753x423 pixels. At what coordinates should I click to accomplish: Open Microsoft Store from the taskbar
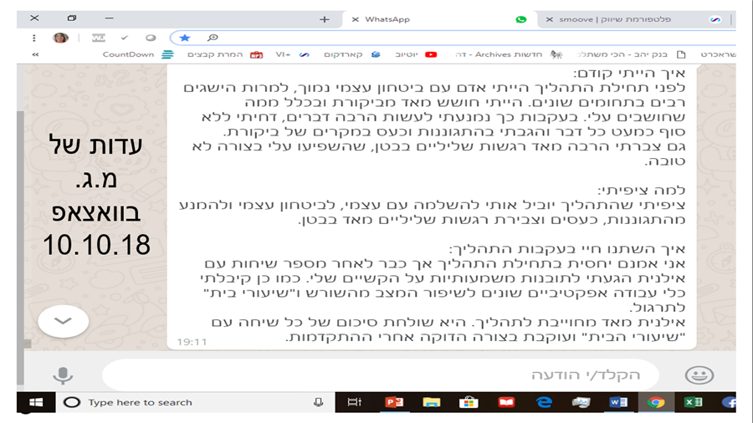(469, 402)
